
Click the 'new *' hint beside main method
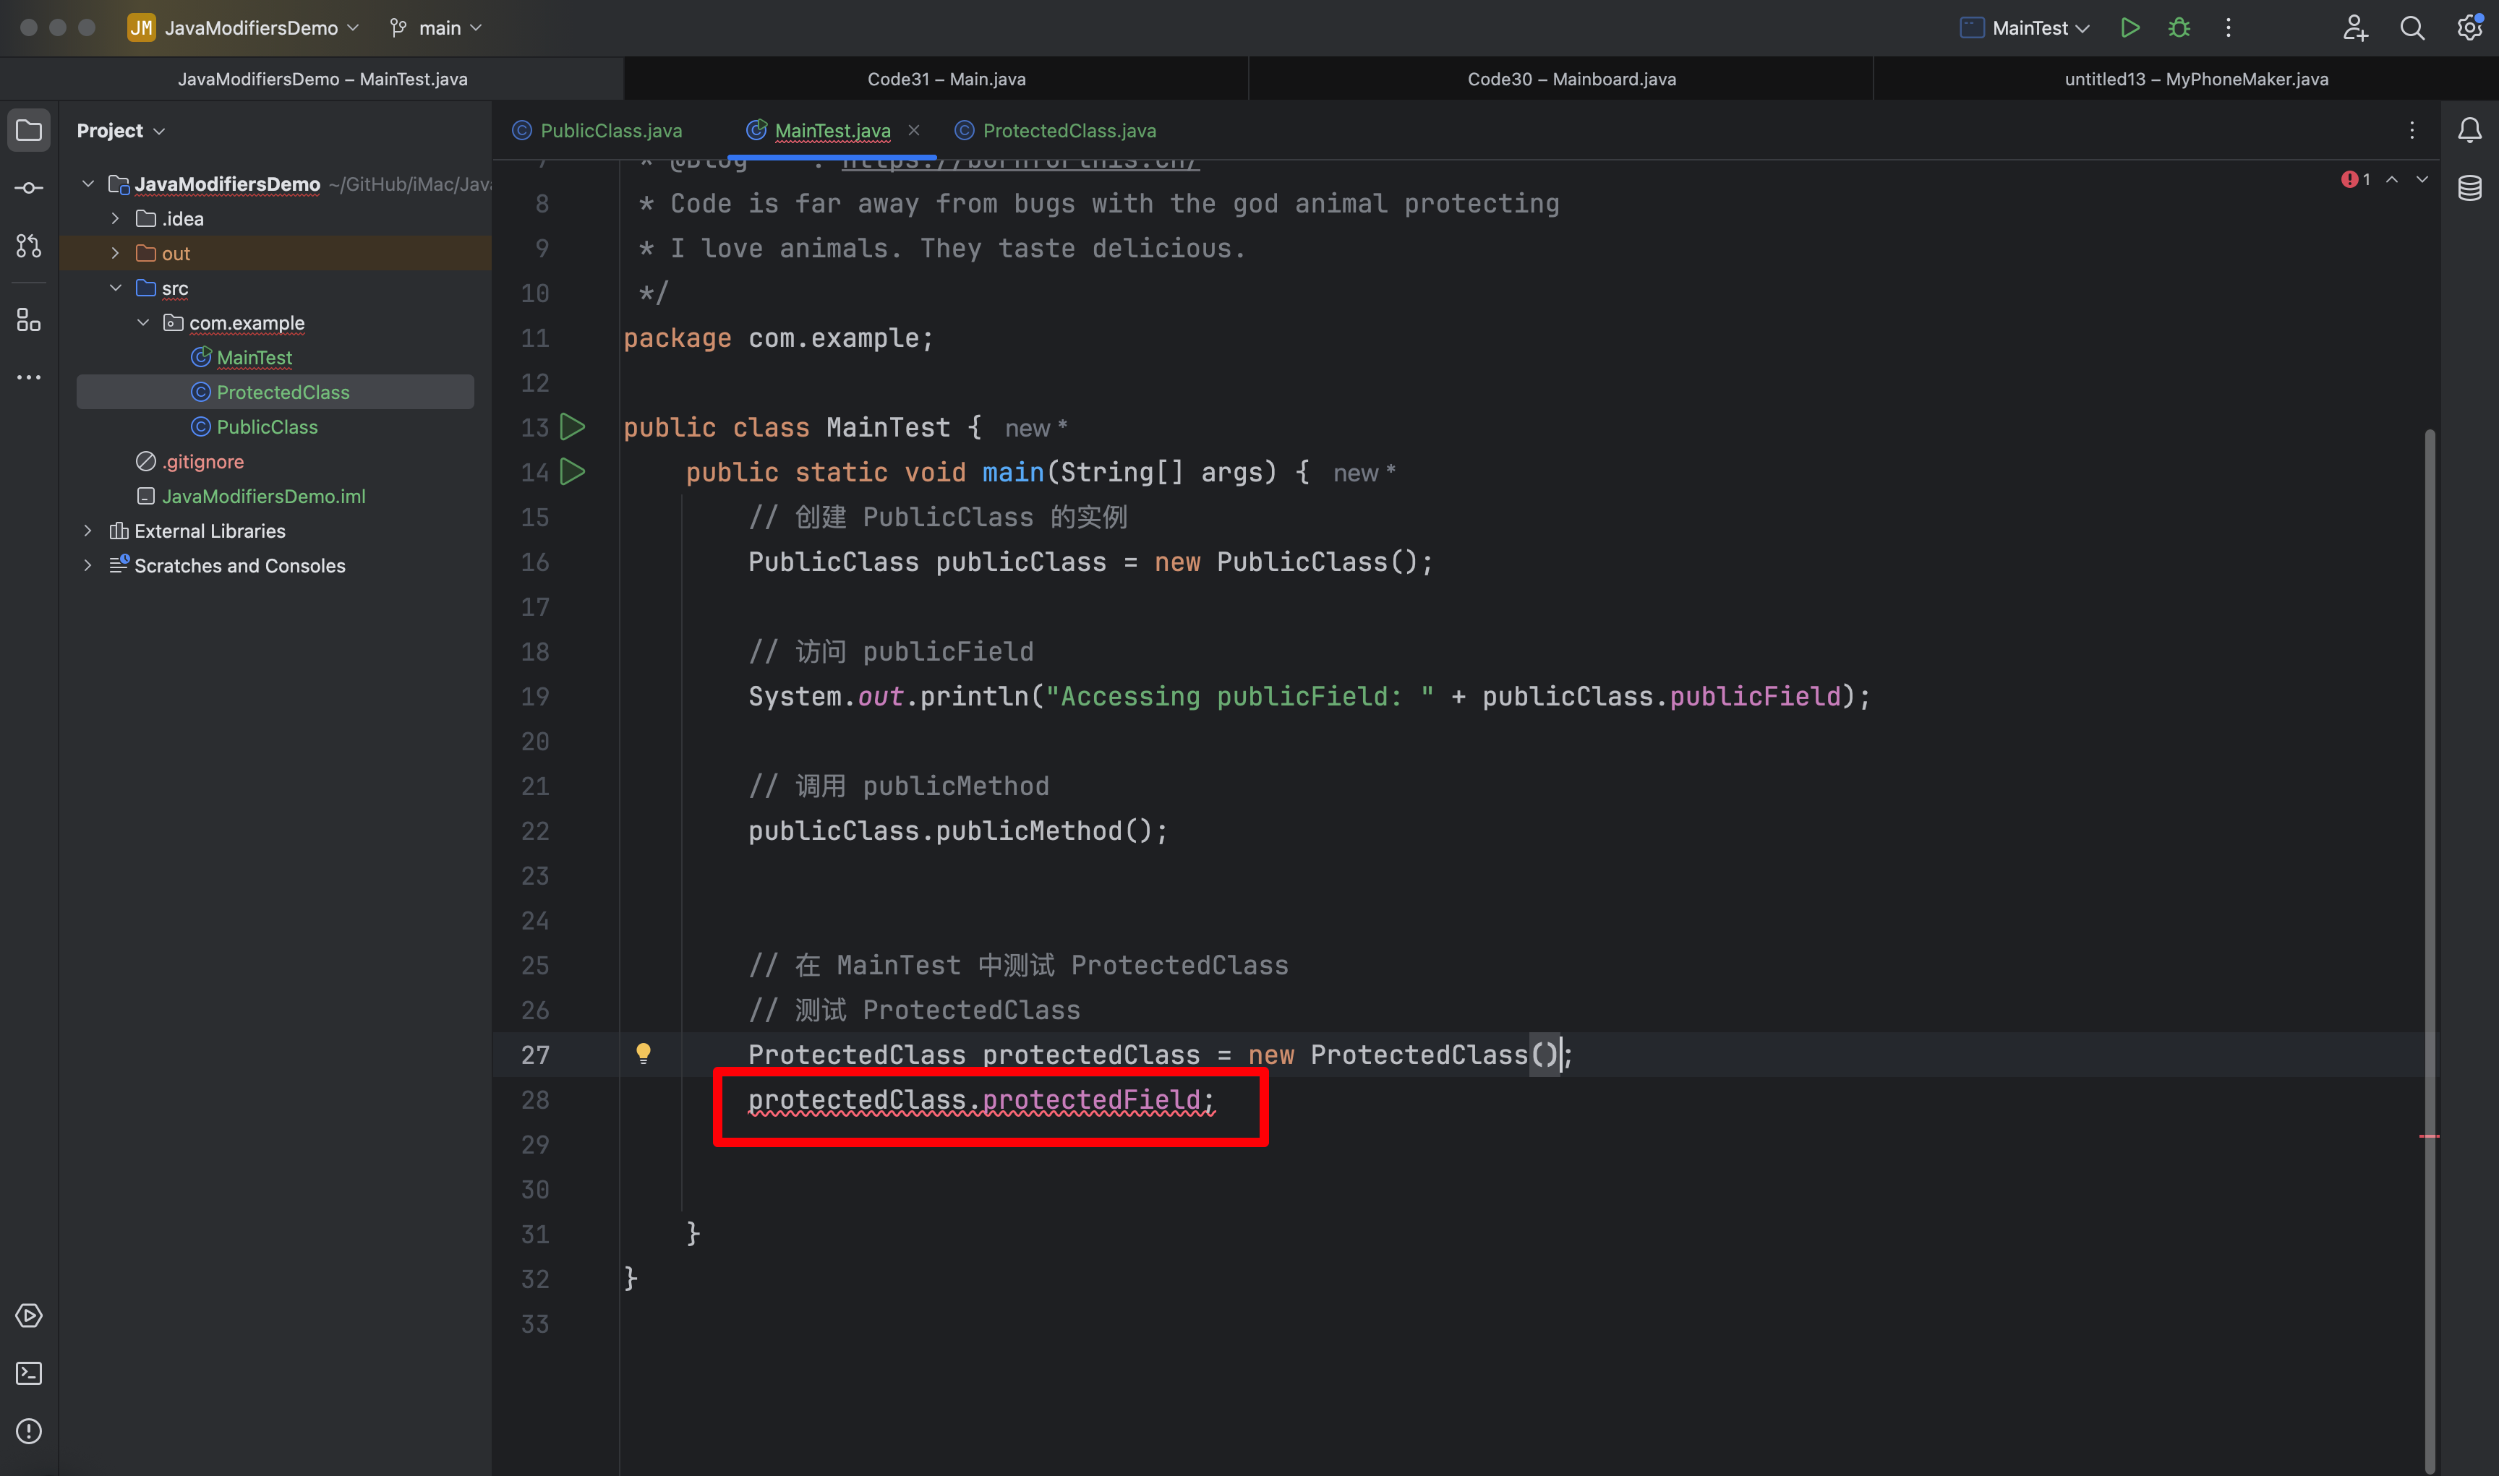[x=1364, y=473]
